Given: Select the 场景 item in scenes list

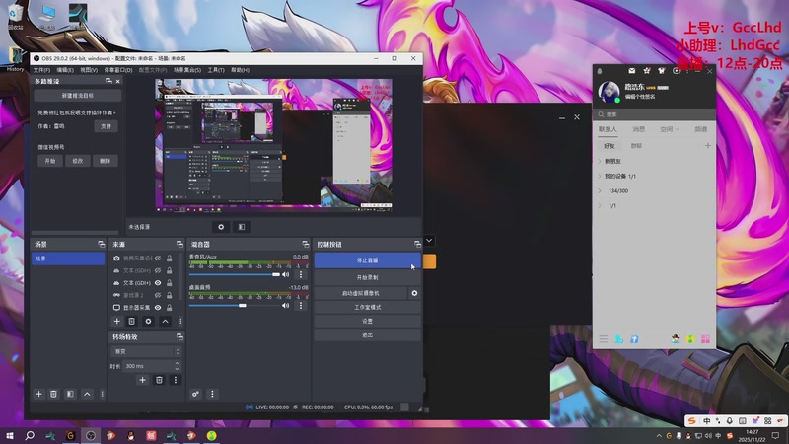Looking at the screenshot, I should click(68, 259).
